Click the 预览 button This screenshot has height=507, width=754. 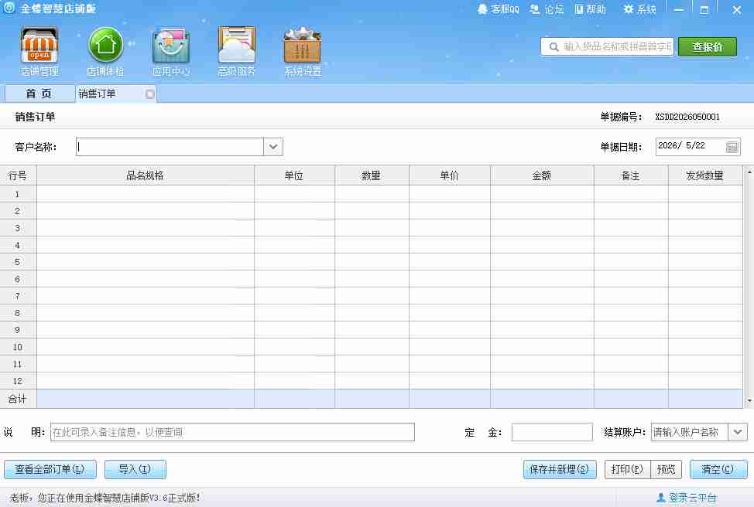(667, 469)
